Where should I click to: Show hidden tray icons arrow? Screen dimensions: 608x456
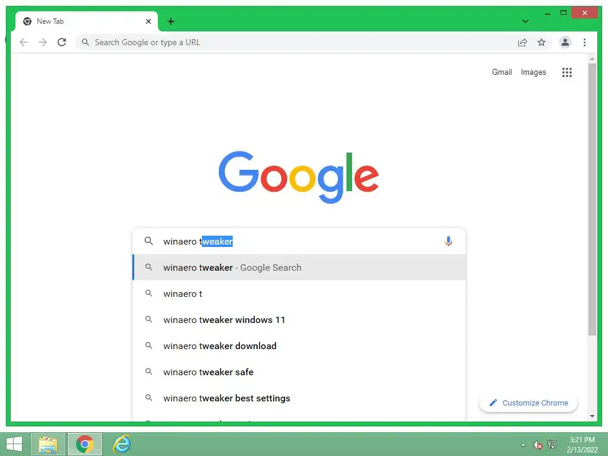tap(523, 445)
